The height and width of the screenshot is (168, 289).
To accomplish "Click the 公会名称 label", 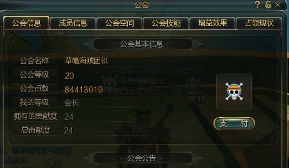I will [35, 61].
